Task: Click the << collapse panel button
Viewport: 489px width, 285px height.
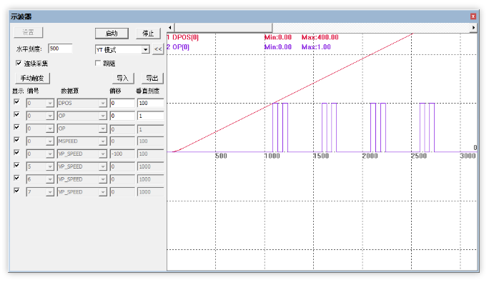Action: click(x=158, y=49)
